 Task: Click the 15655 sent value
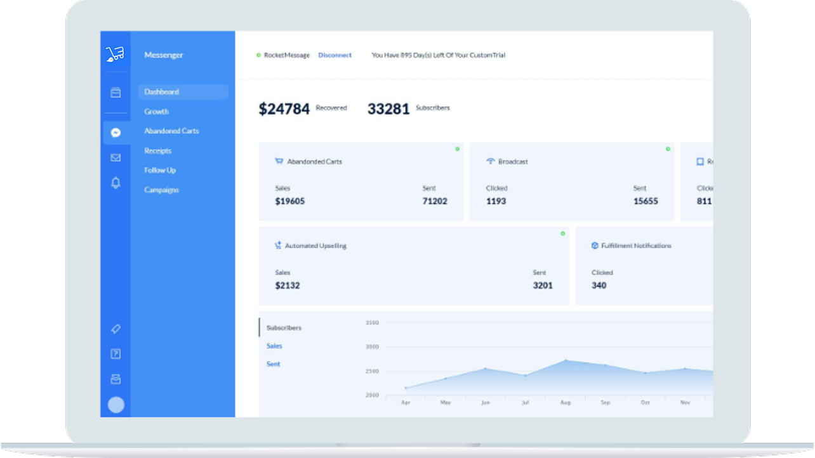(646, 201)
